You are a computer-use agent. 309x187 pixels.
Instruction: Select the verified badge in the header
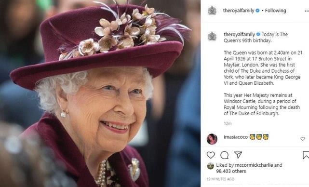click(x=257, y=11)
